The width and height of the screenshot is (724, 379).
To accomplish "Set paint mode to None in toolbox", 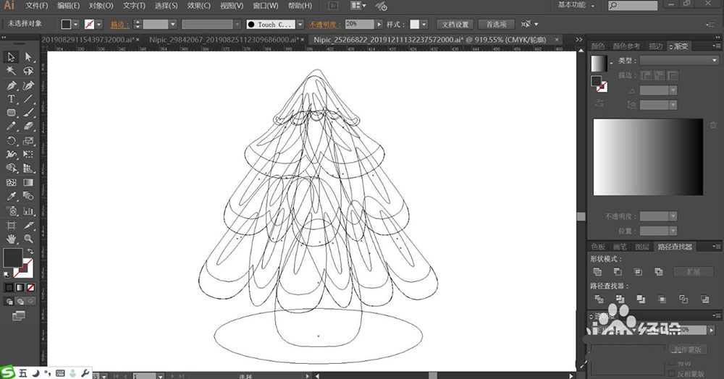I will coord(30,288).
